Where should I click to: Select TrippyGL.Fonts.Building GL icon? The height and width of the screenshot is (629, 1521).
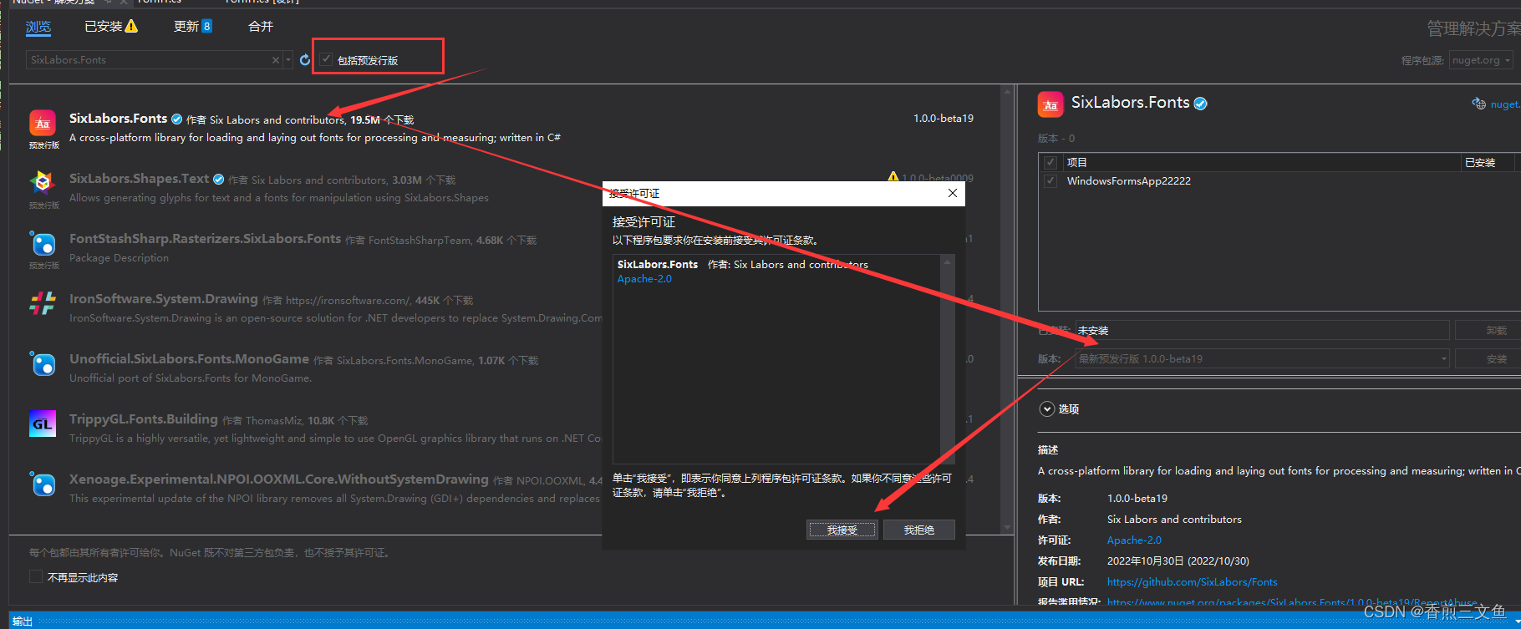pos(43,424)
